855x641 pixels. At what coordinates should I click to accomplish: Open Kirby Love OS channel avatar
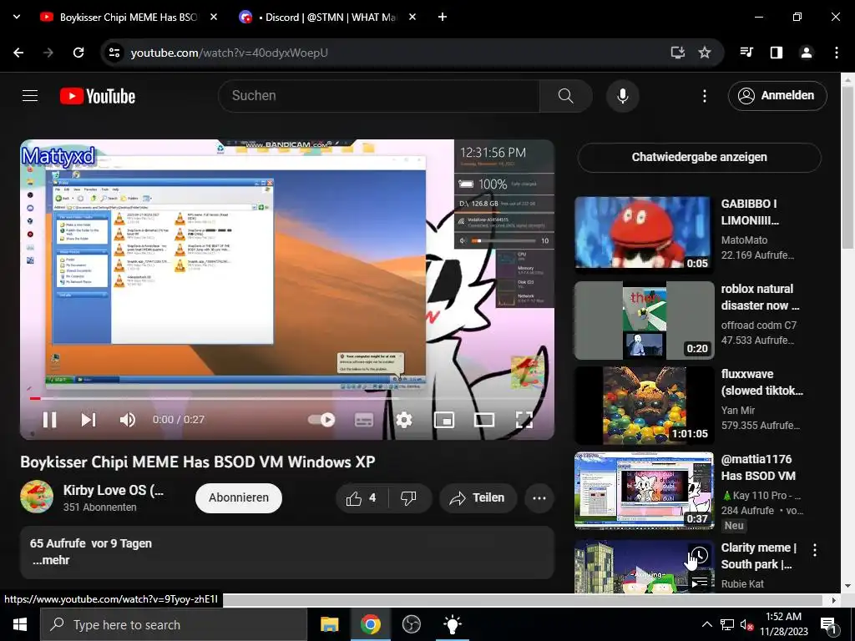pyautogui.click(x=37, y=497)
